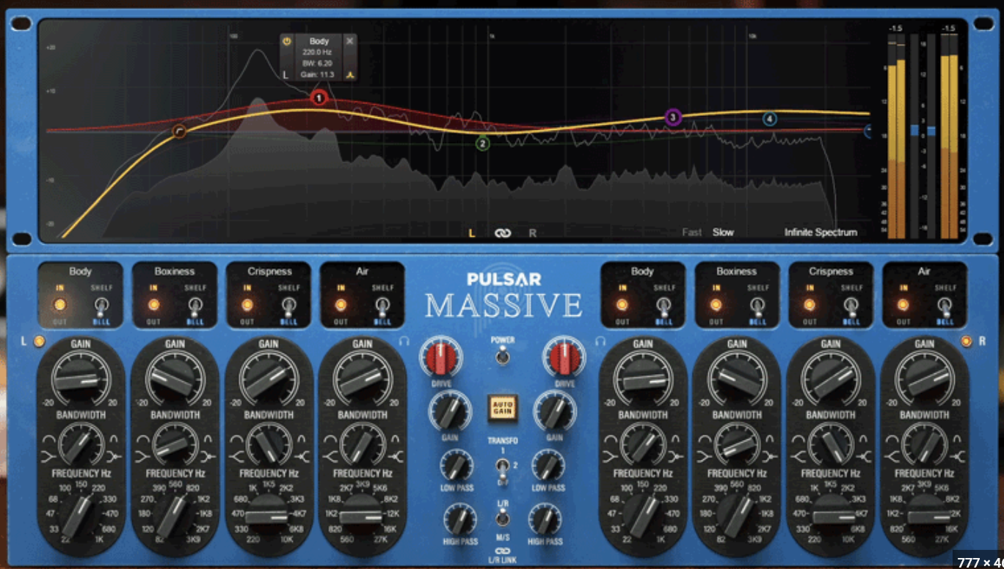The height and width of the screenshot is (569, 1004).
Task: Select blue EQ node 4 on the curve
Action: [x=769, y=118]
